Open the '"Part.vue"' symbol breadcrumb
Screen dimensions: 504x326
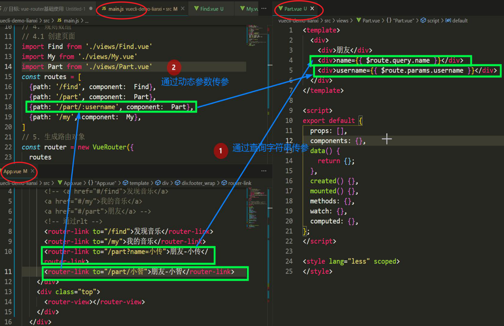404,21
